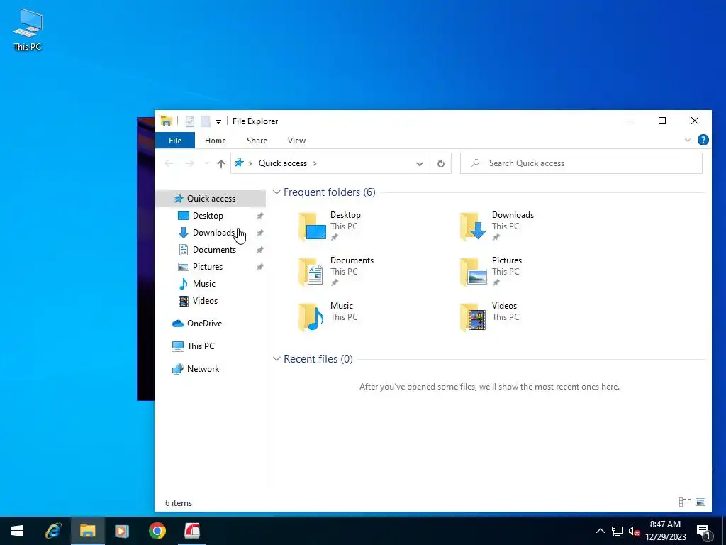This screenshot has height=545, width=726.
Task: Select Network in the navigation pane
Action: 203,369
